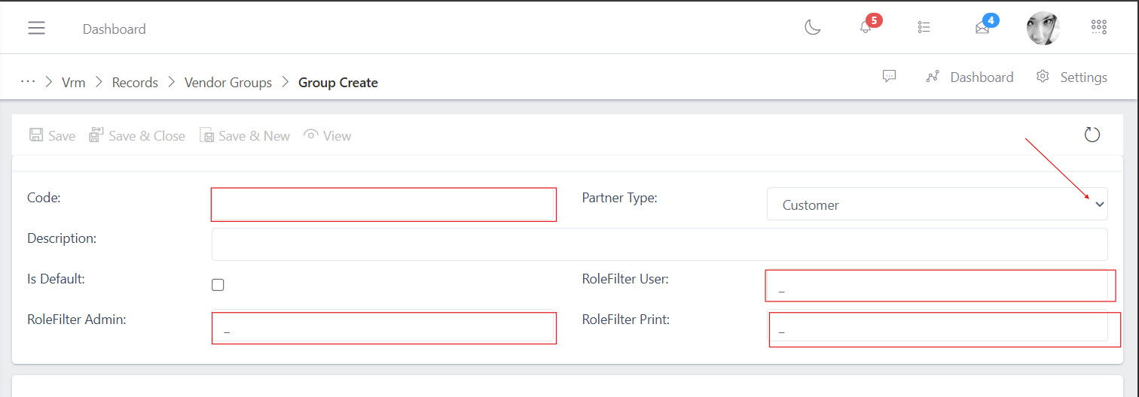Focus the RoleFilter User field

[x=937, y=285]
